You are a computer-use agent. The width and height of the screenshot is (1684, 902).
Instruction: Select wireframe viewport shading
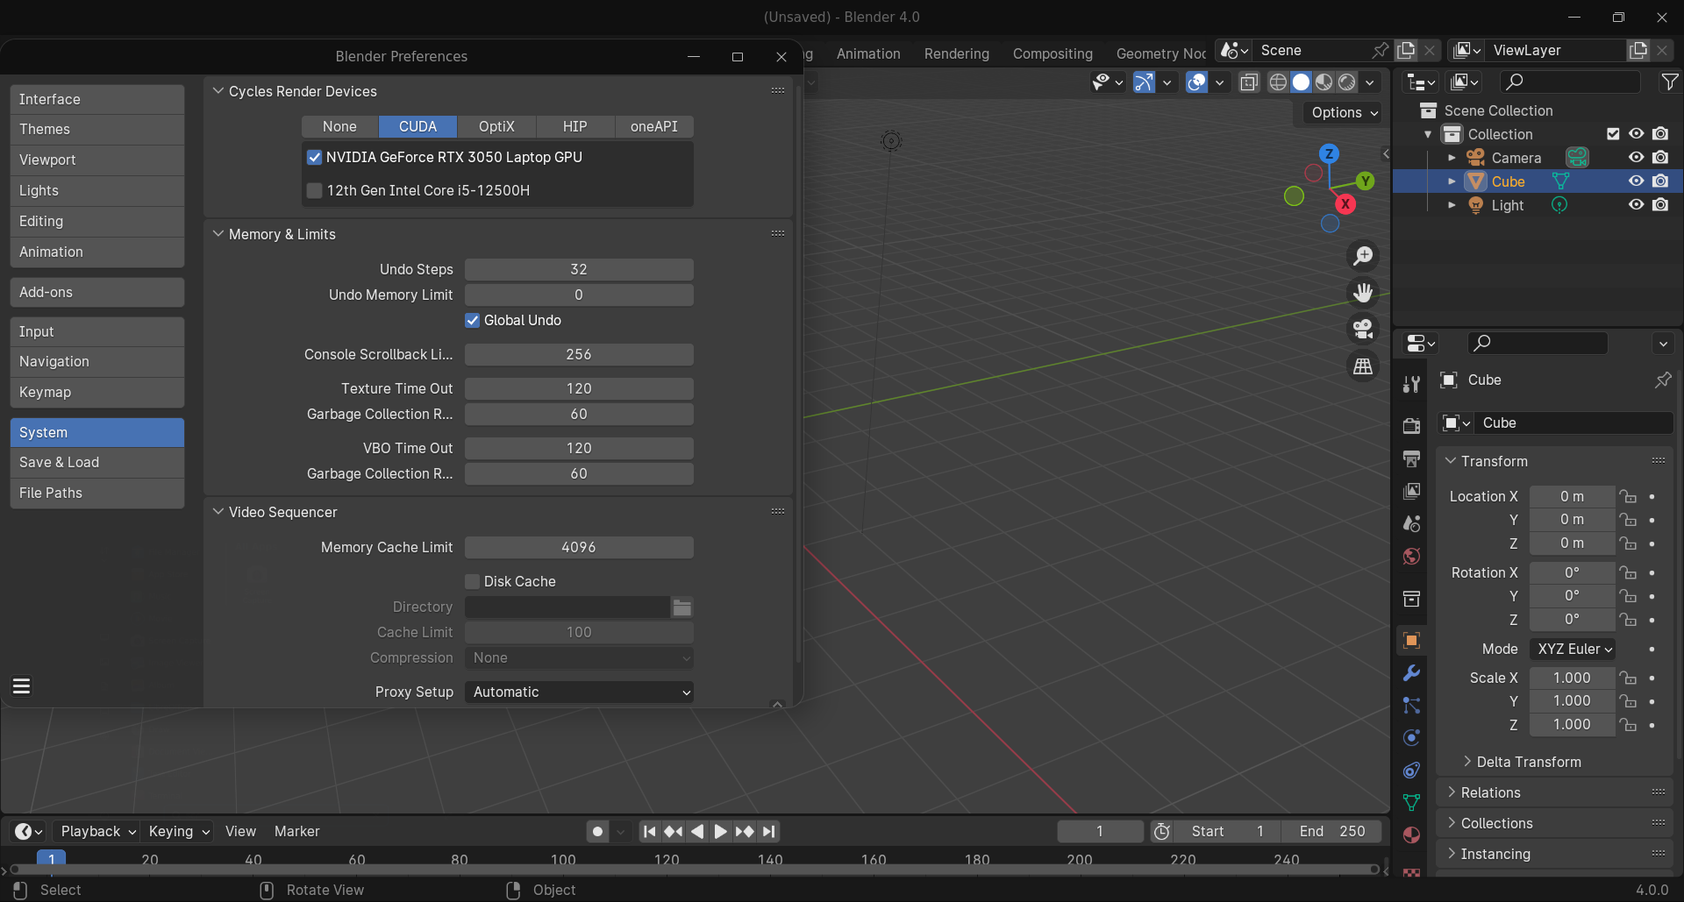[x=1278, y=82]
